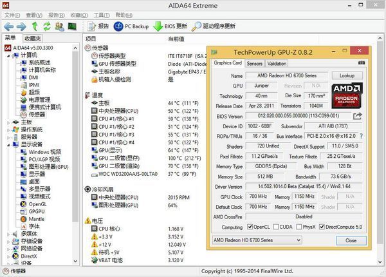Viewport: 386px width, 277px height.
Task: Expand the 主板 tree node
Action: coord(8,122)
